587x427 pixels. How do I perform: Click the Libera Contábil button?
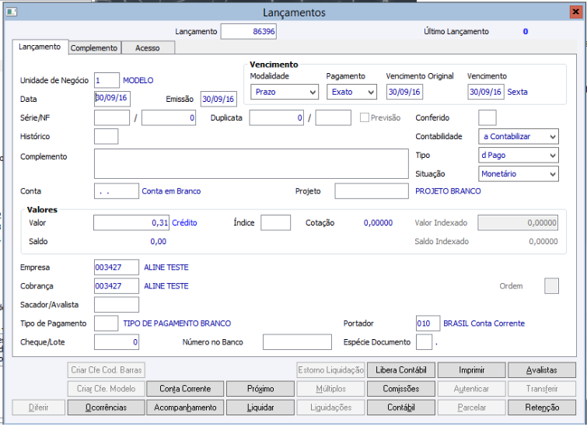[400, 370]
